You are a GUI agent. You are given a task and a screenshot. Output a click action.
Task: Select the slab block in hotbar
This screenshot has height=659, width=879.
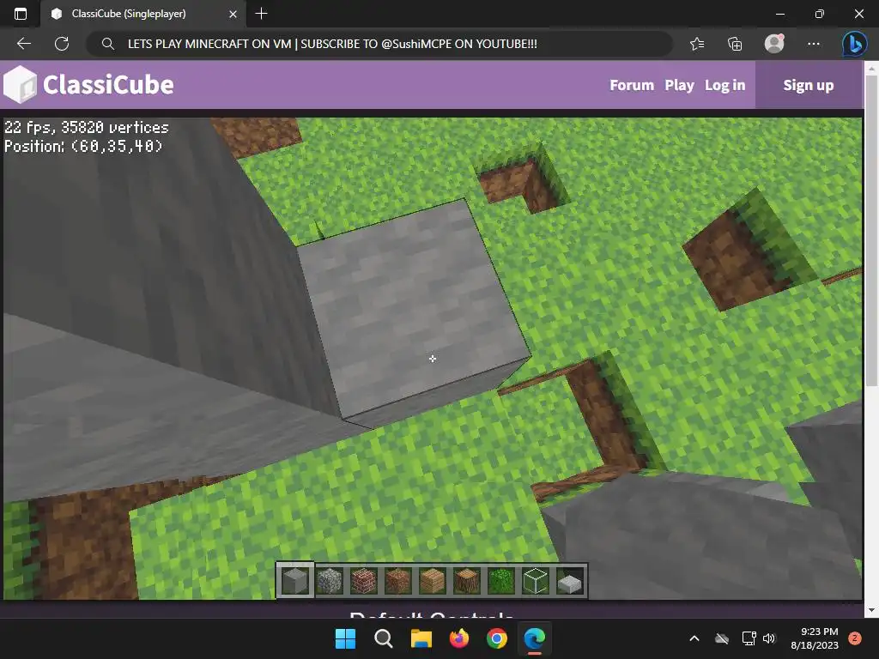[x=570, y=582]
